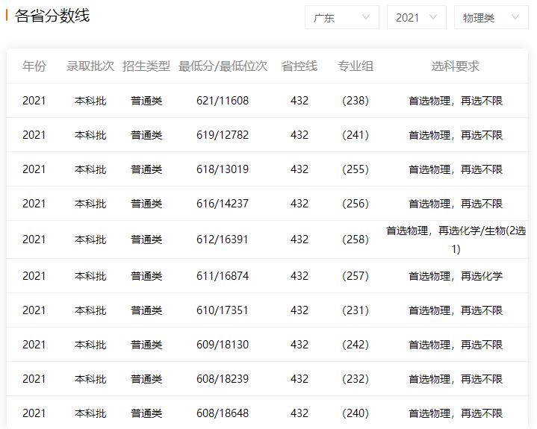Click the 省控线 column header
This screenshot has width=537, height=429.
pos(299,66)
